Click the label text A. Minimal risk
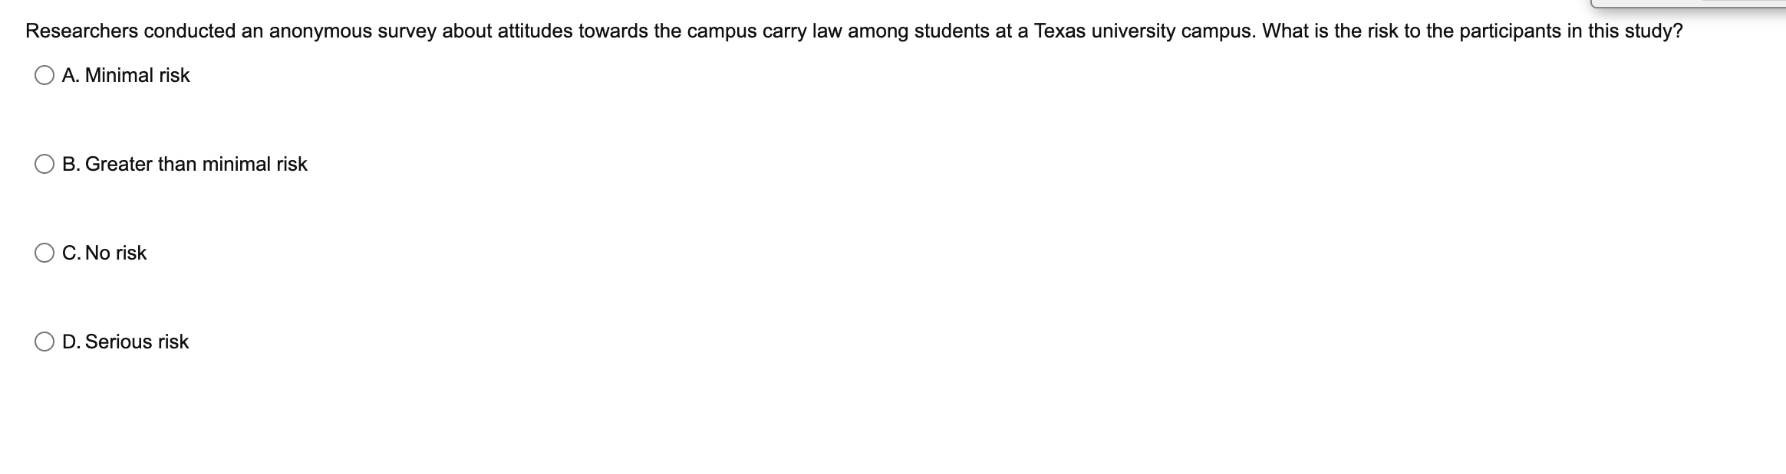The width and height of the screenshot is (1786, 474). [x=127, y=75]
